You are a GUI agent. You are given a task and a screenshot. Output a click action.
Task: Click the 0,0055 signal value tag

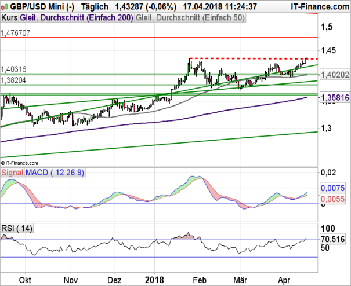tap(332, 199)
